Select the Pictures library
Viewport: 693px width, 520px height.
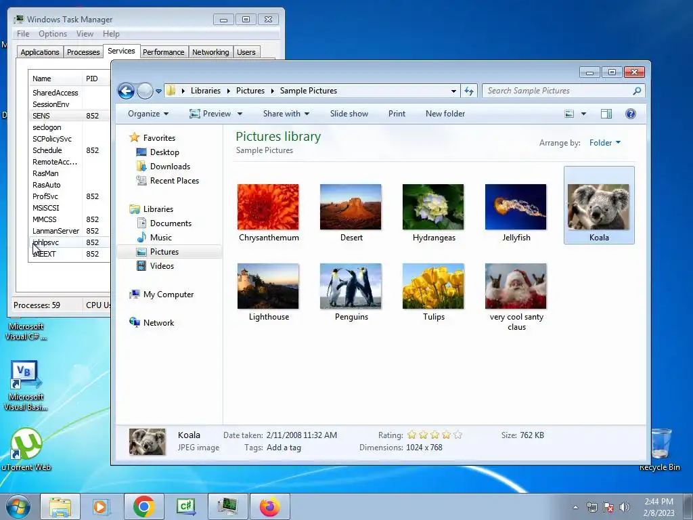[x=169, y=252]
